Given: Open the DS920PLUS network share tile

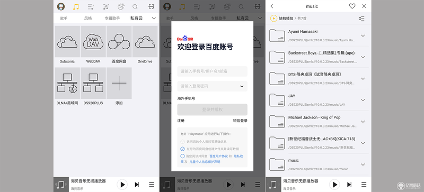Looking at the screenshot, I should 93,83.
